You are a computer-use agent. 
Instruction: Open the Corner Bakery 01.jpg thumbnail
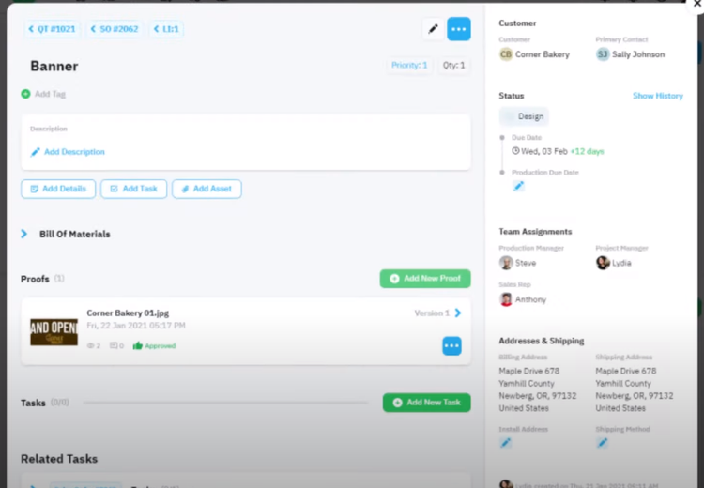(x=54, y=332)
